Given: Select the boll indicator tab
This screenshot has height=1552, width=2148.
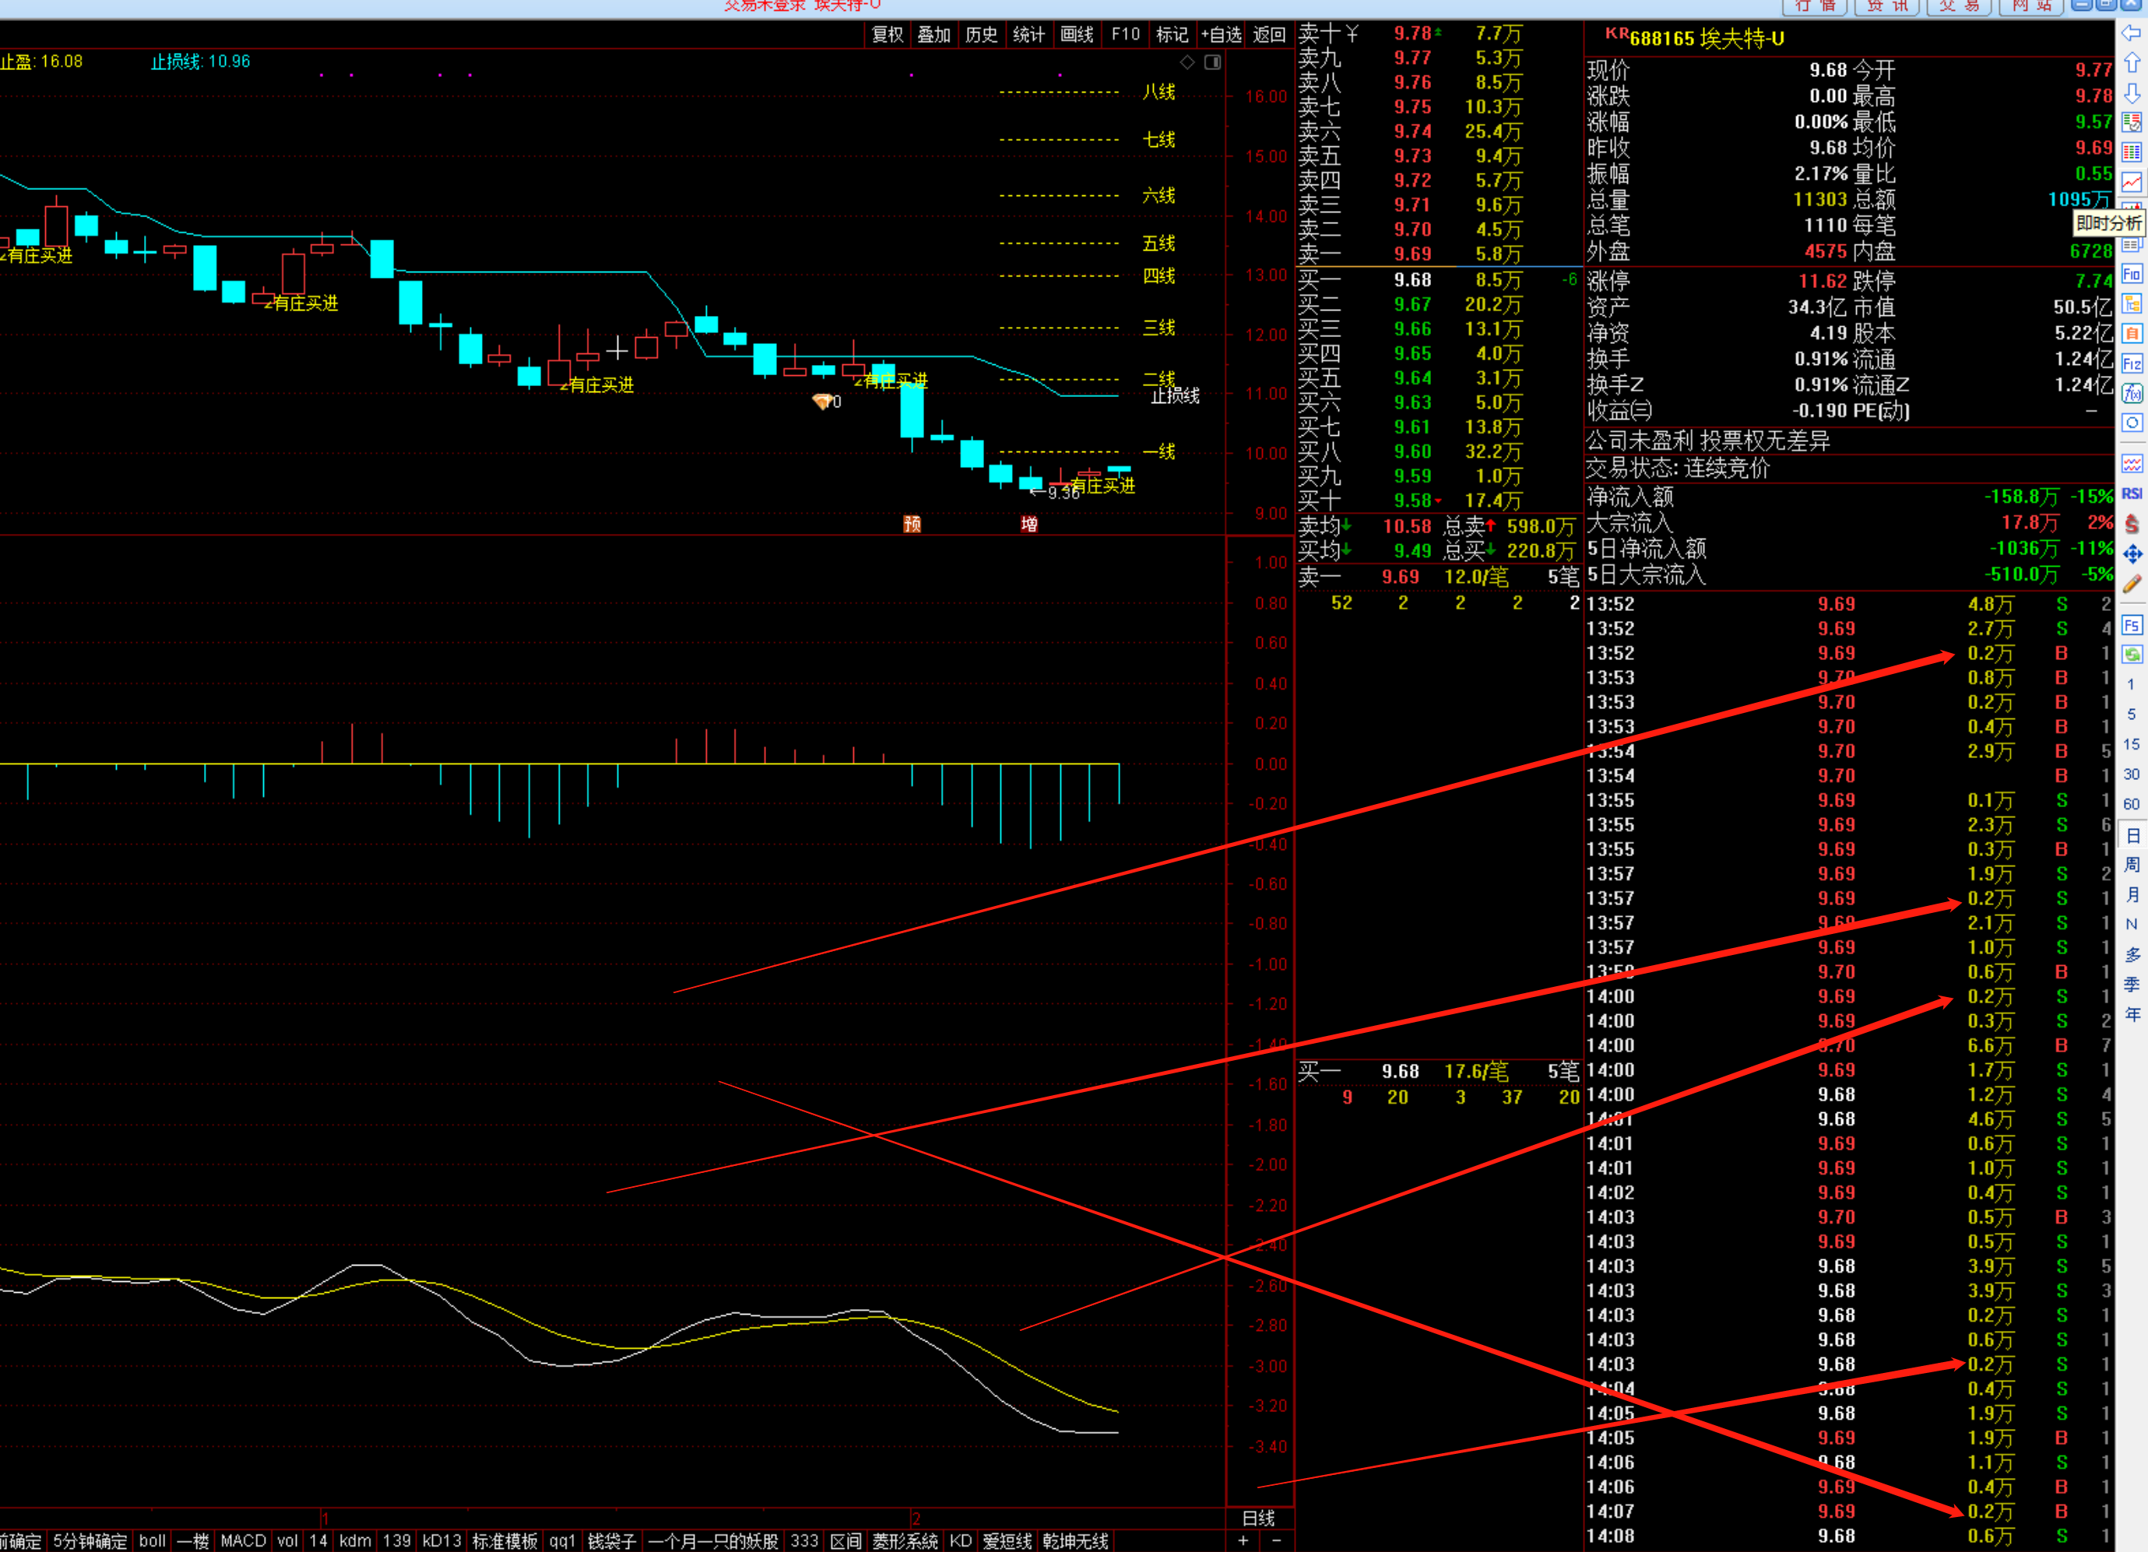Looking at the screenshot, I should (153, 1540).
